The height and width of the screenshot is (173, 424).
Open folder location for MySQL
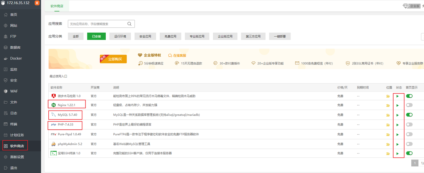[x=388, y=115]
